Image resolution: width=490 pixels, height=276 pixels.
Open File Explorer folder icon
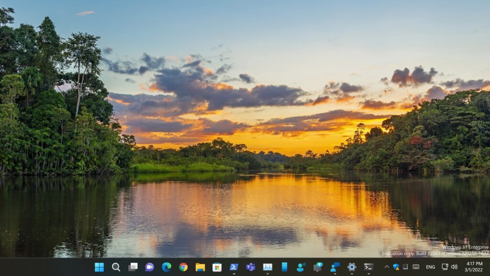pyautogui.click(x=200, y=267)
